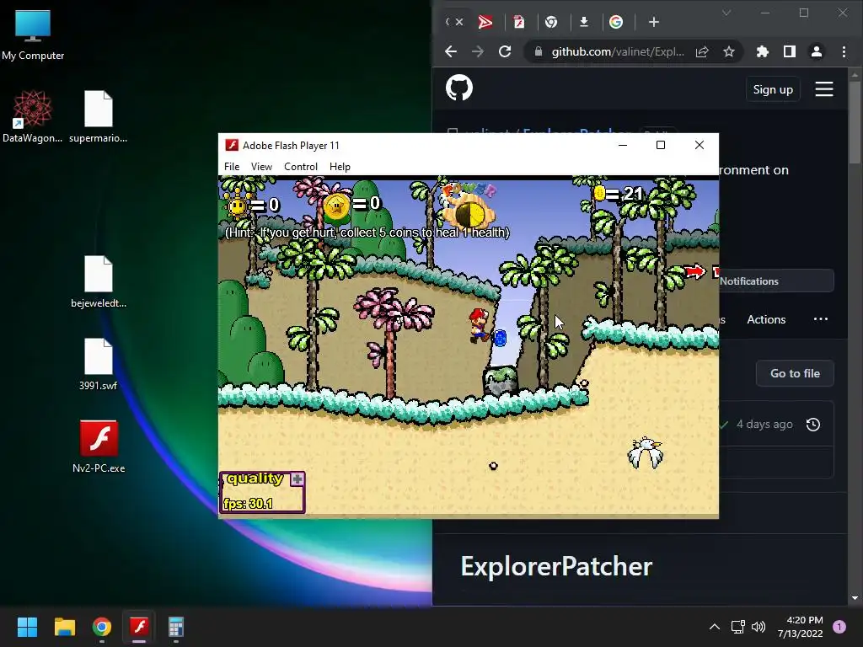
Task: Switch to the Chrome logo tab
Action: tap(551, 22)
